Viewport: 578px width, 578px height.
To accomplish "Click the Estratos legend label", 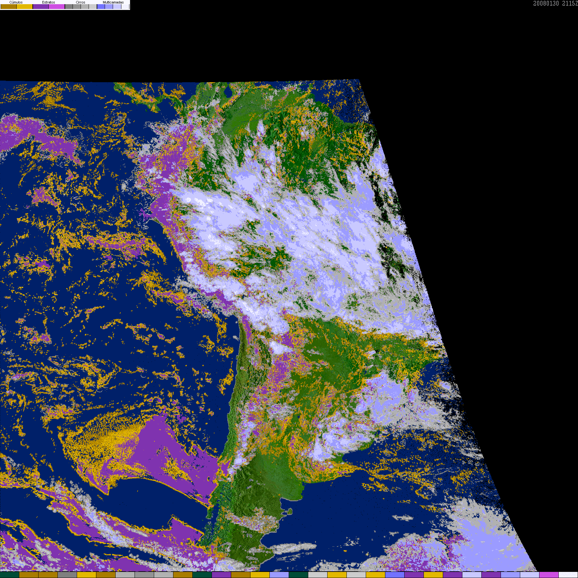I will point(48,2).
